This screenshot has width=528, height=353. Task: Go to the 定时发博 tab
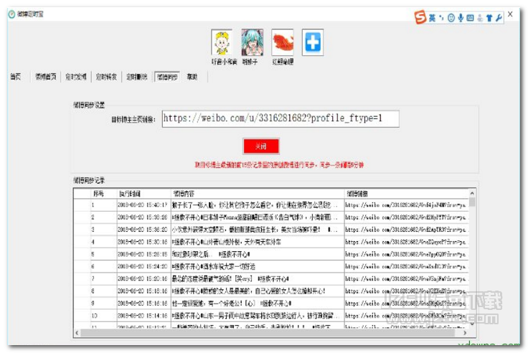tap(76, 77)
